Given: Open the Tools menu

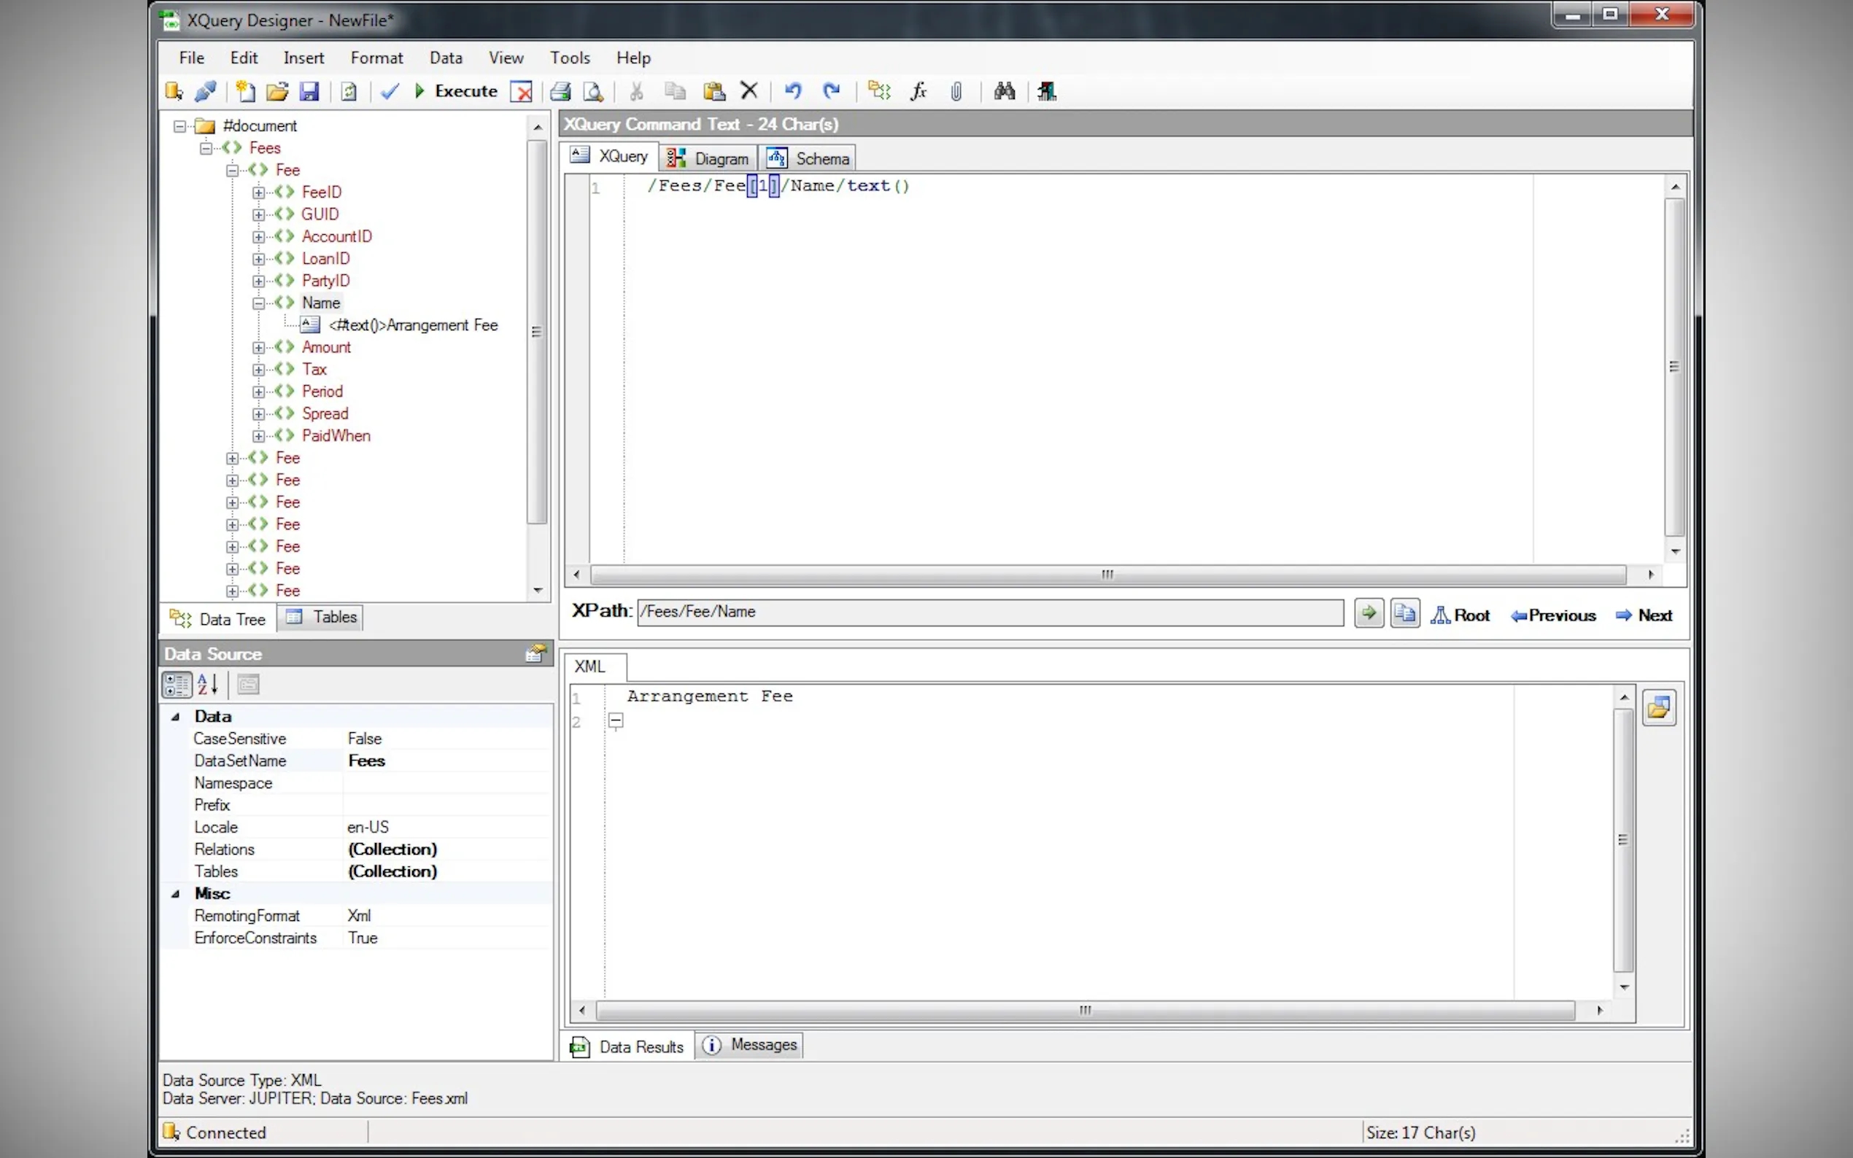Looking at the screenshot, I should 569,58.
